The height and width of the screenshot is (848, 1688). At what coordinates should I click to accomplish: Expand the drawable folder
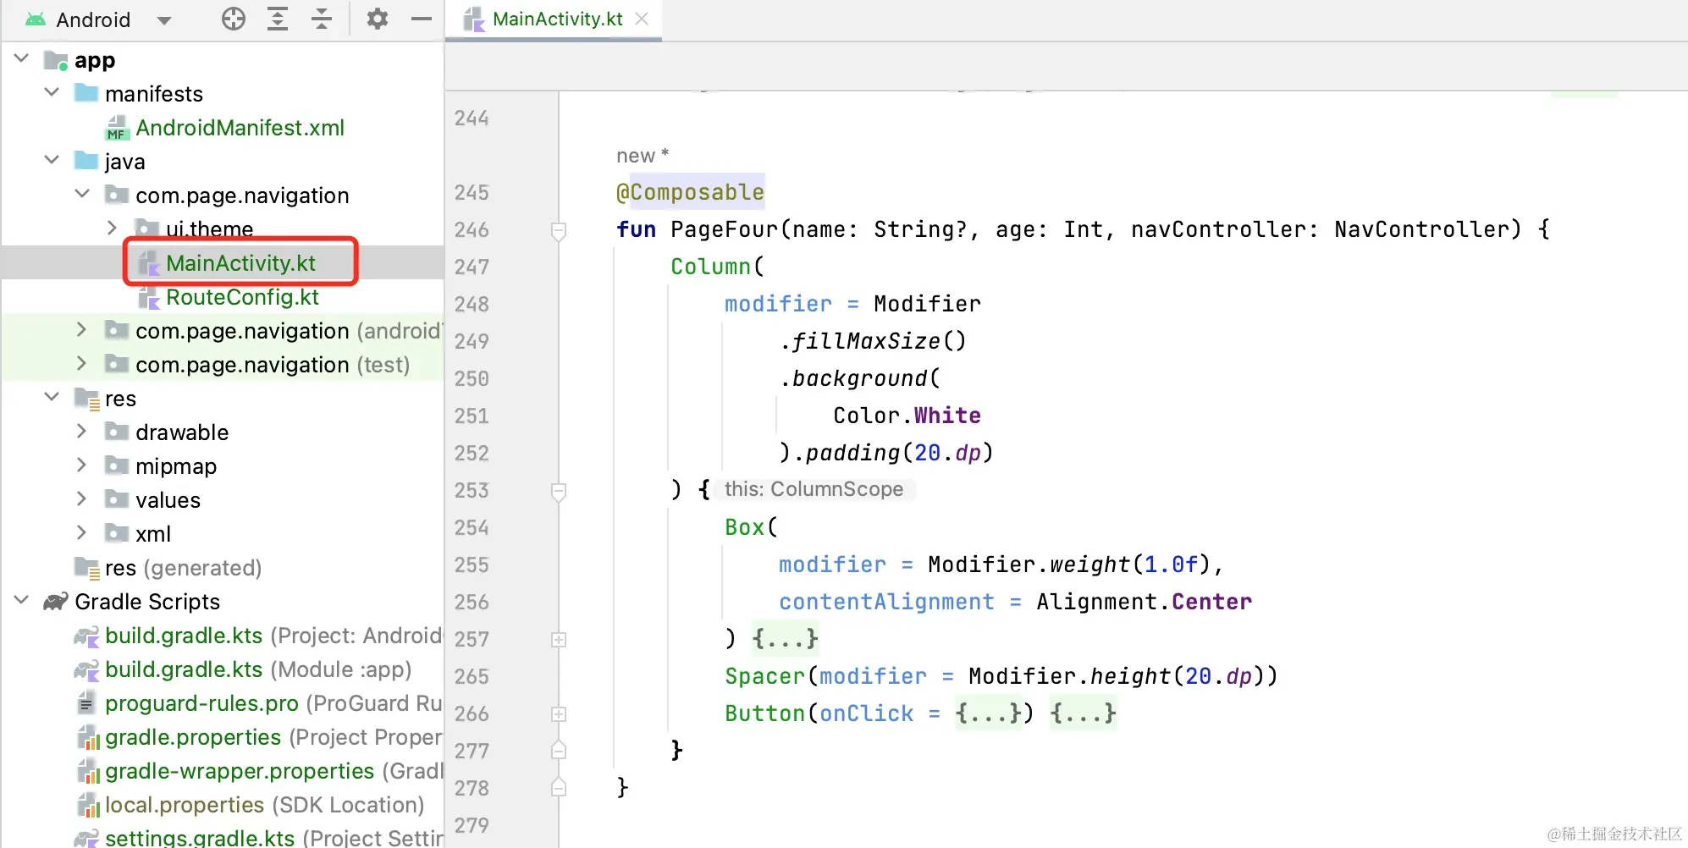coord(81,432)
